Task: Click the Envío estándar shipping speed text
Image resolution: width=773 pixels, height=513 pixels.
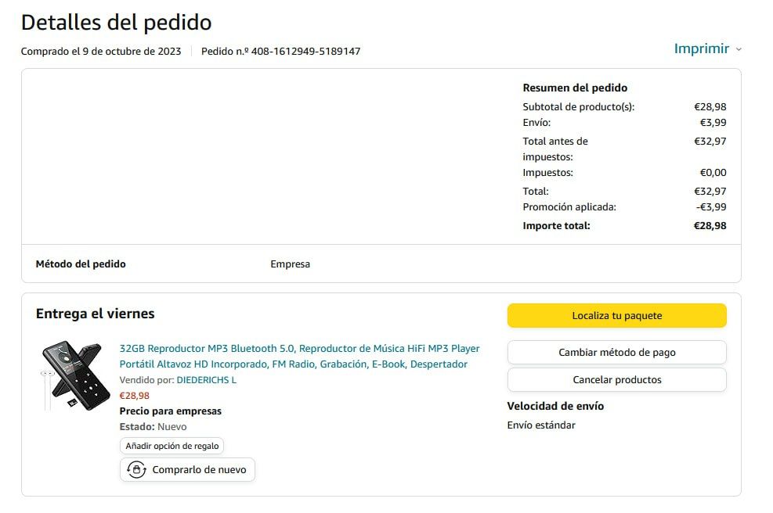Action: 541,425
